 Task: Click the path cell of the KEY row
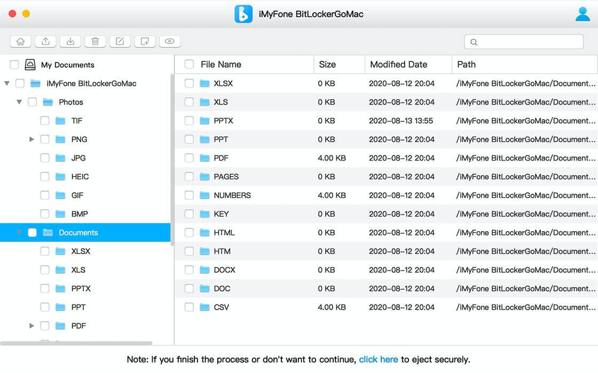(525, 214)
